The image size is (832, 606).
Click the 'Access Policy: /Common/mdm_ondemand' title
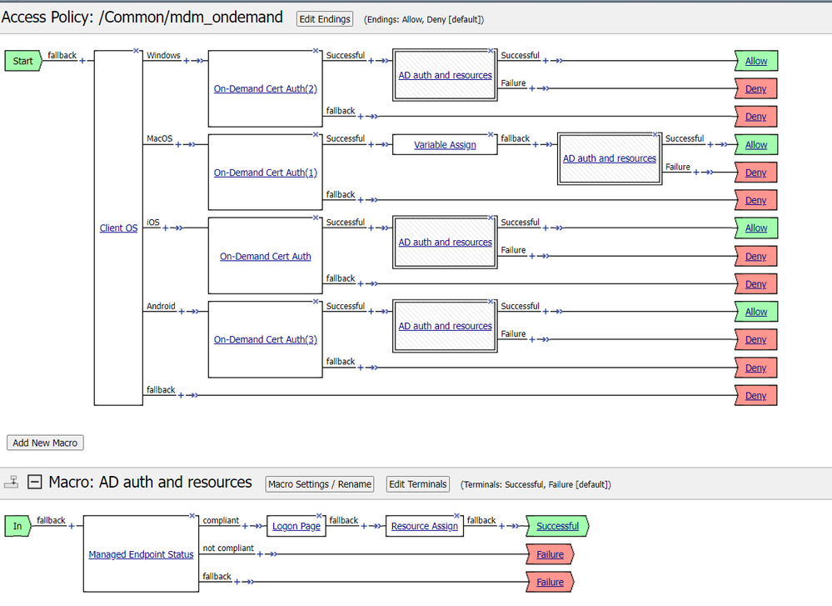click(142, 17)
